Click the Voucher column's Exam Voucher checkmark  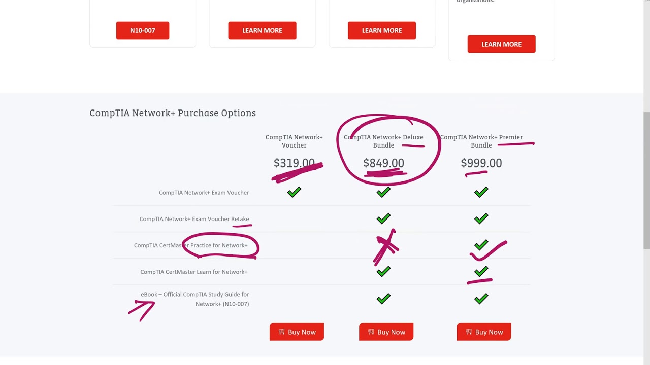tap(294, 192)
